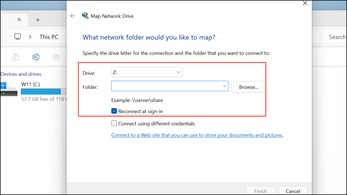Close the current File Explorer tab

(x=19, y=20)
